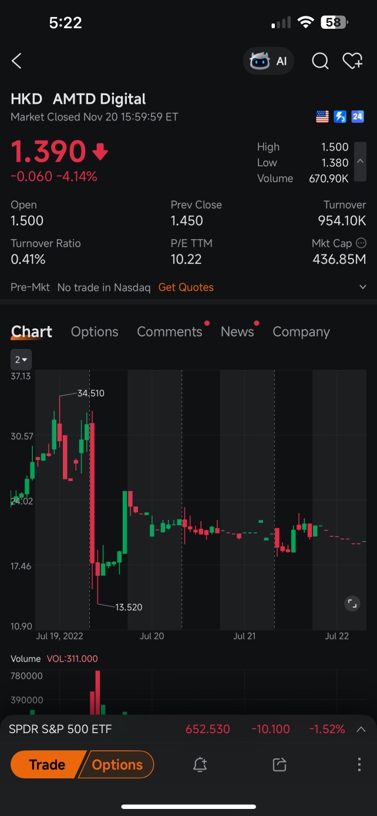Screen dimensions: 377x816
Task: Expand chart to fullscreen
Action: [352, 603]
